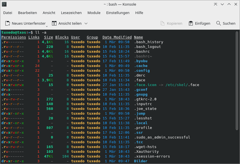Open the Neues Unterfenster dropdown arrow
Image resolution: width=240 pixels, height=164 pixels.
pyautogui.click(x=47, y=26)
